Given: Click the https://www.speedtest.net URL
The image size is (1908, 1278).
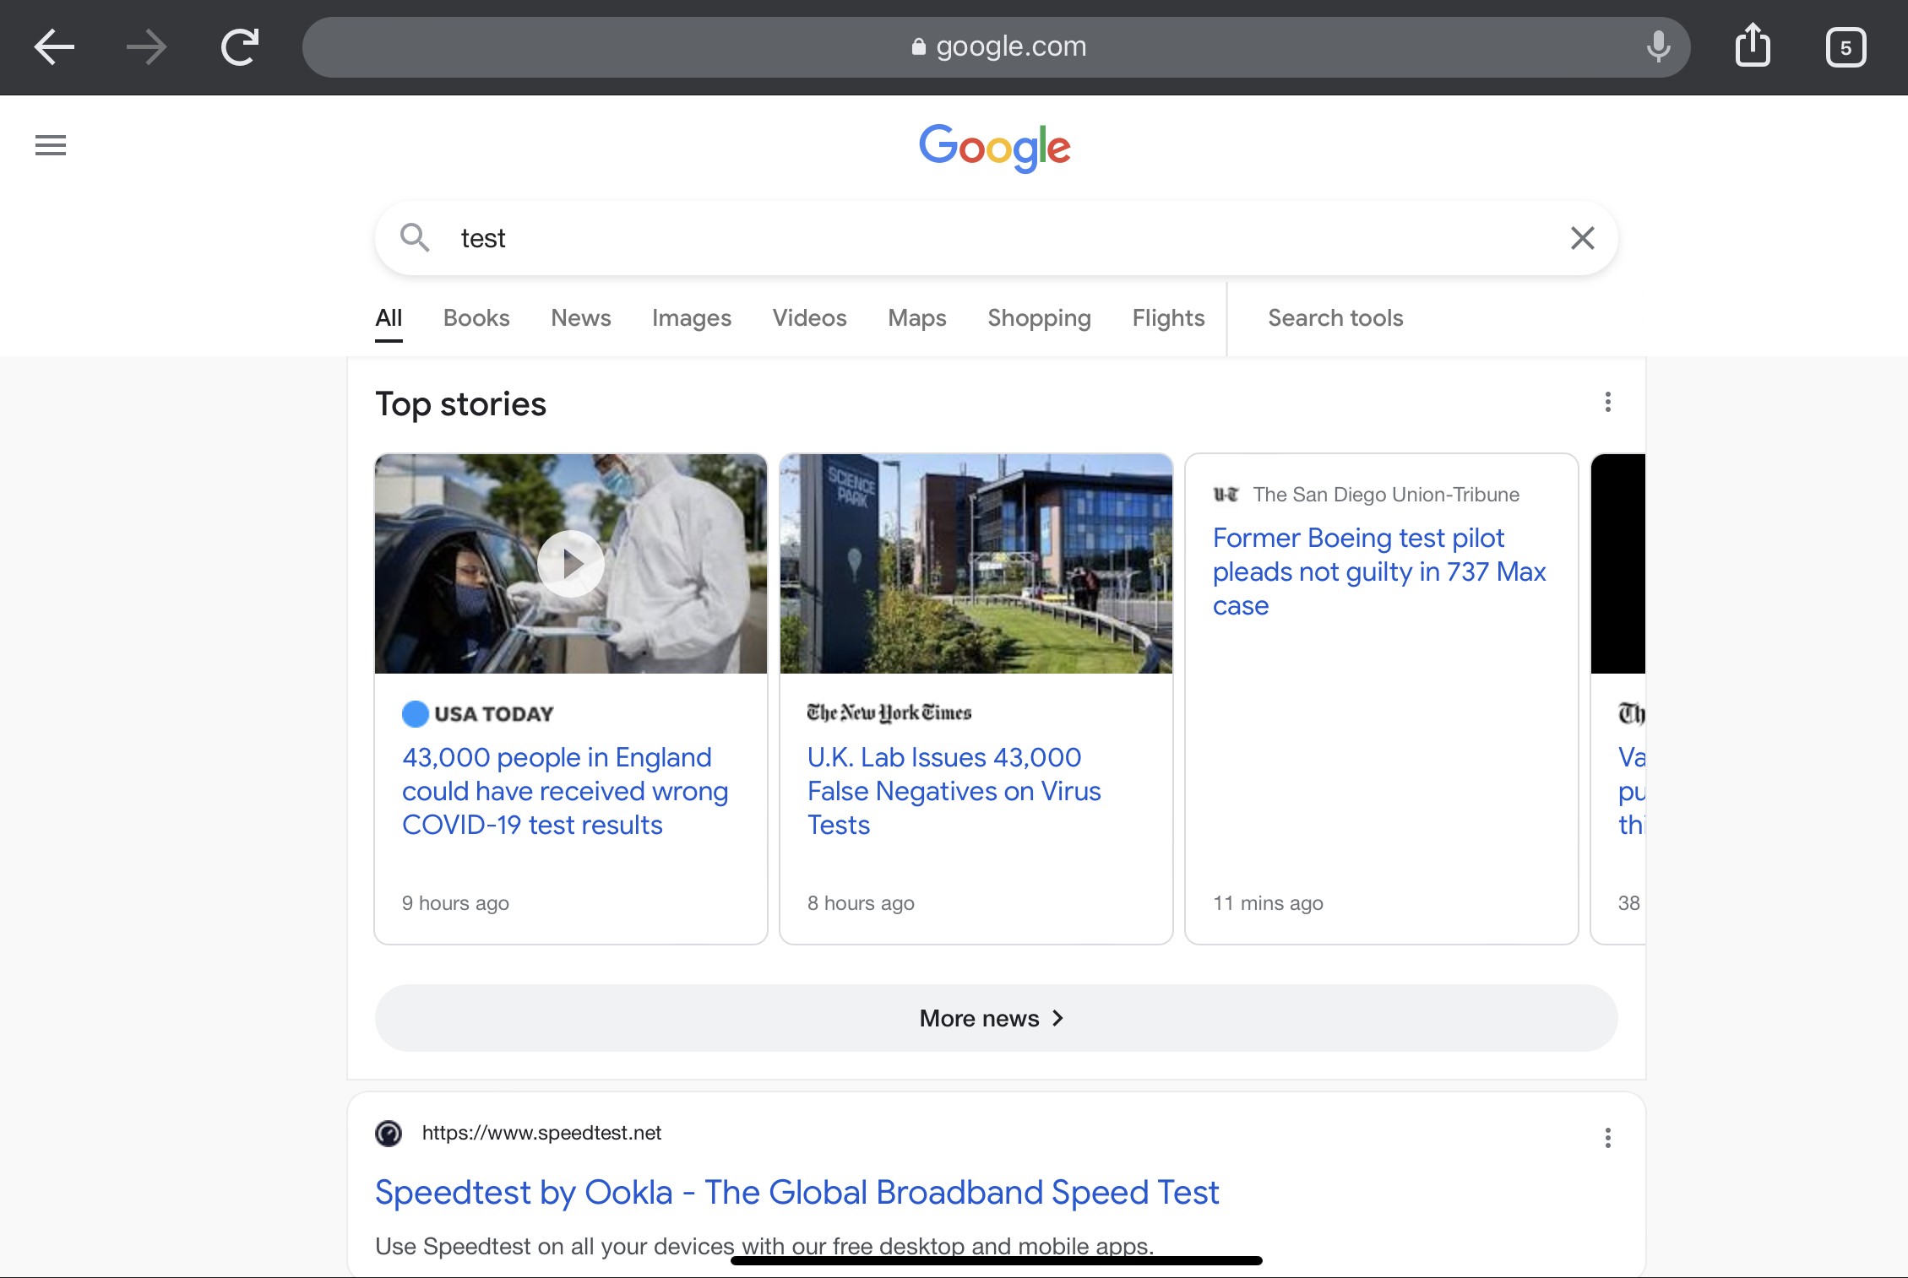Looking at the screenshot, I should (x=541, y=1133).
